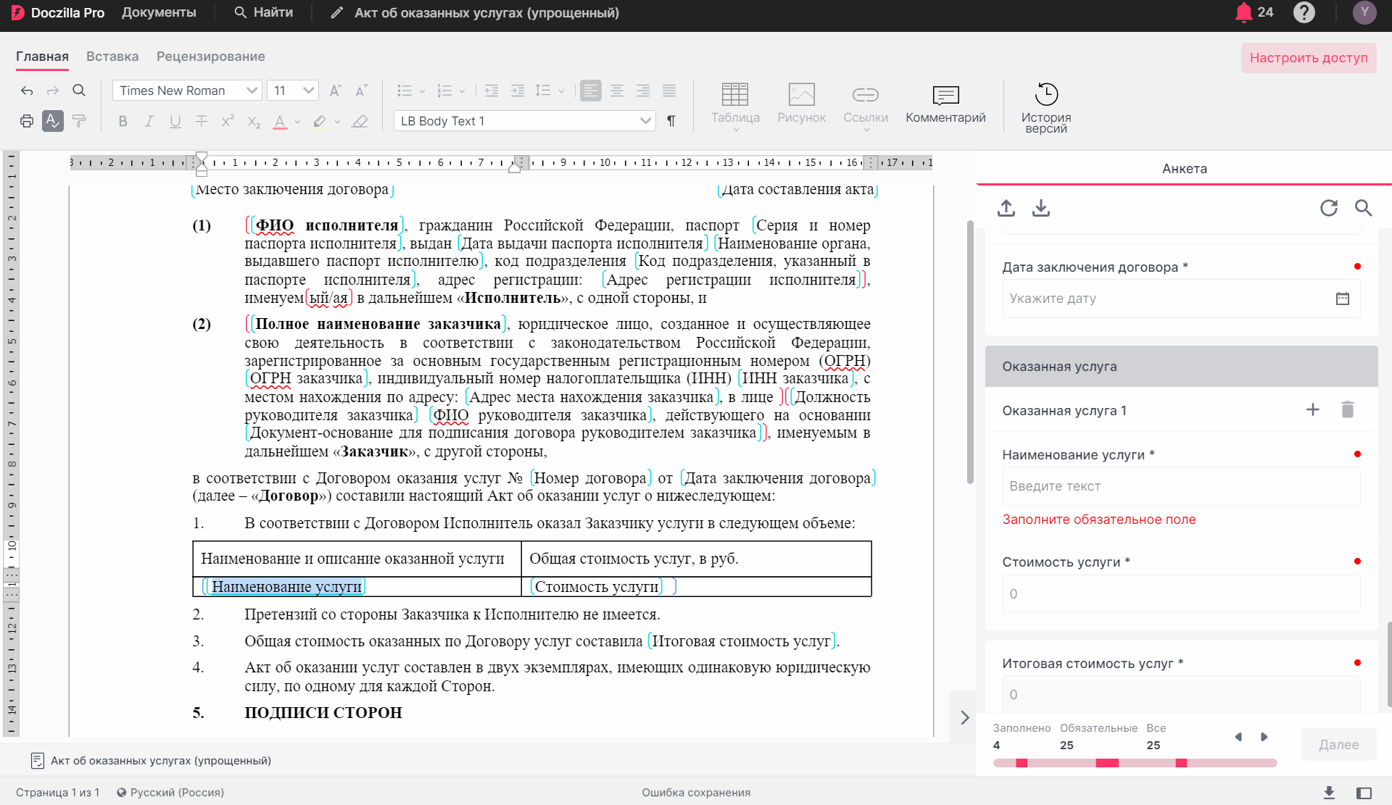Click the print icon

click(27, 121)
